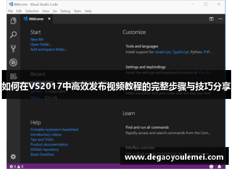Click Find and run all commands
Viewport: 233px width, 169px height.
coord(147,127)
